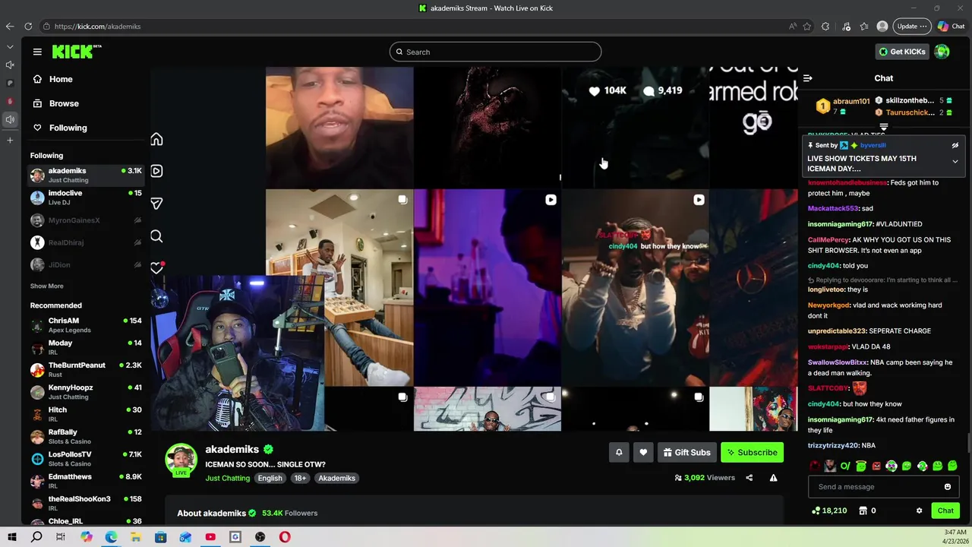Expand Show More followed channels

click(47, 286)
